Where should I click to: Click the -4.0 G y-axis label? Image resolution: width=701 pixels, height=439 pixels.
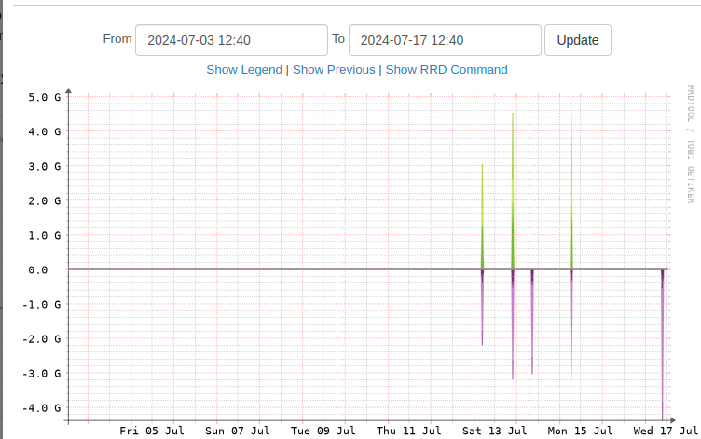[42, 407]
